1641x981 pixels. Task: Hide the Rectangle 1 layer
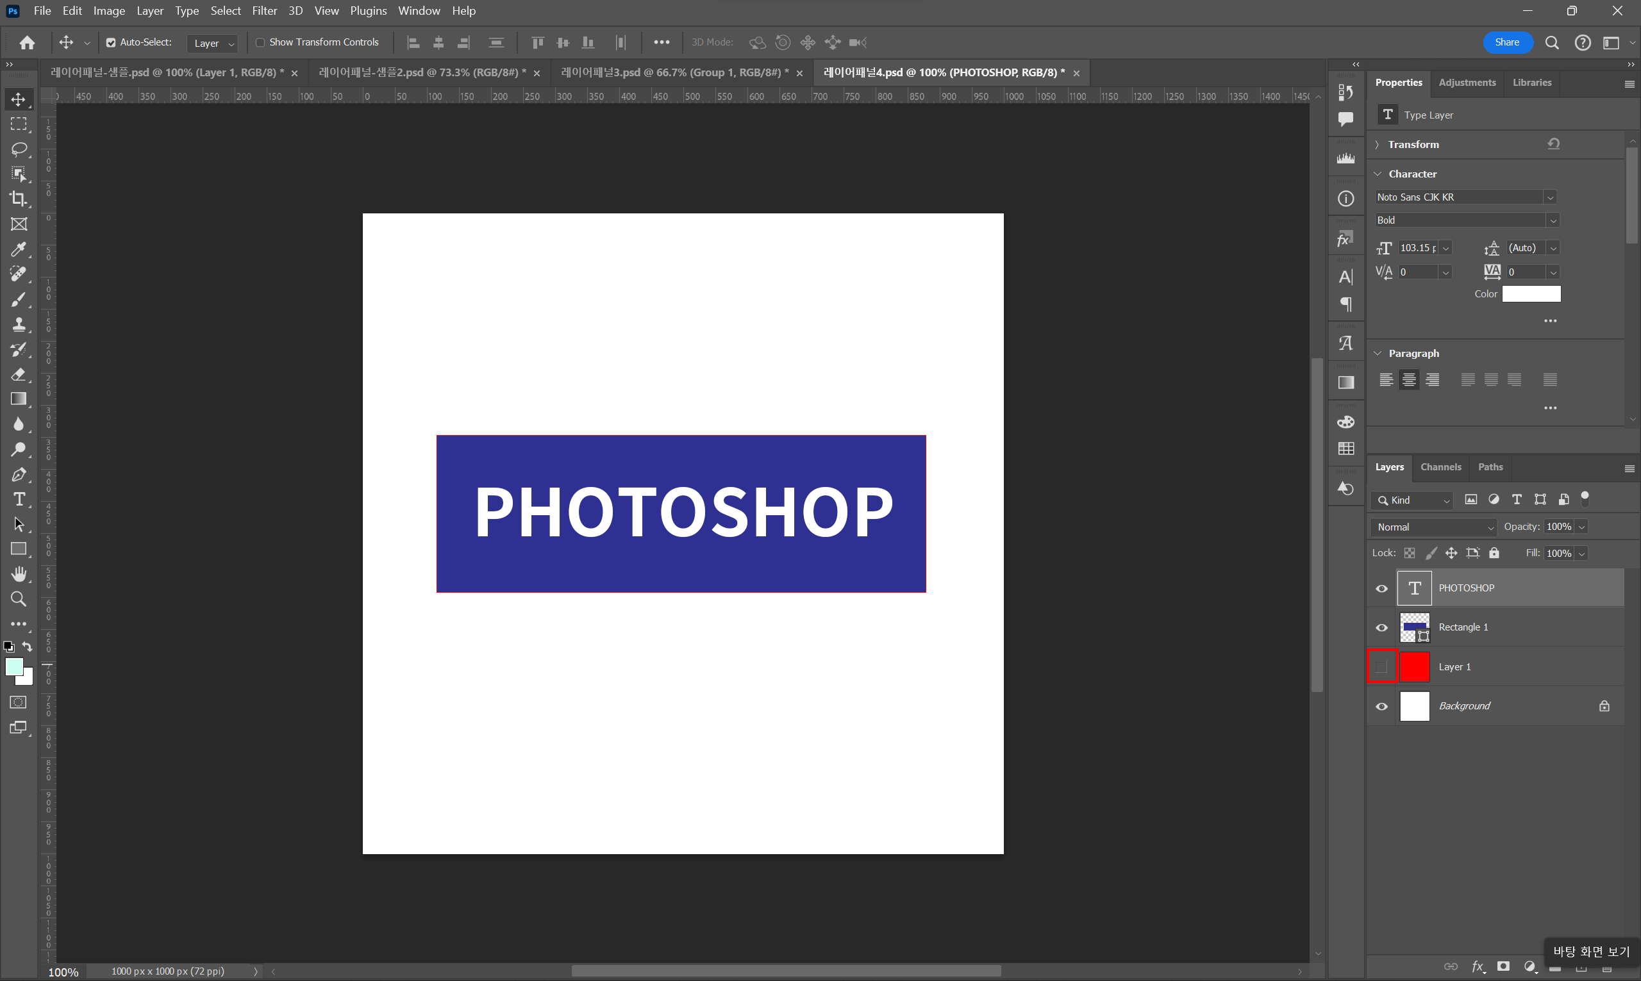click(1381, 627)
